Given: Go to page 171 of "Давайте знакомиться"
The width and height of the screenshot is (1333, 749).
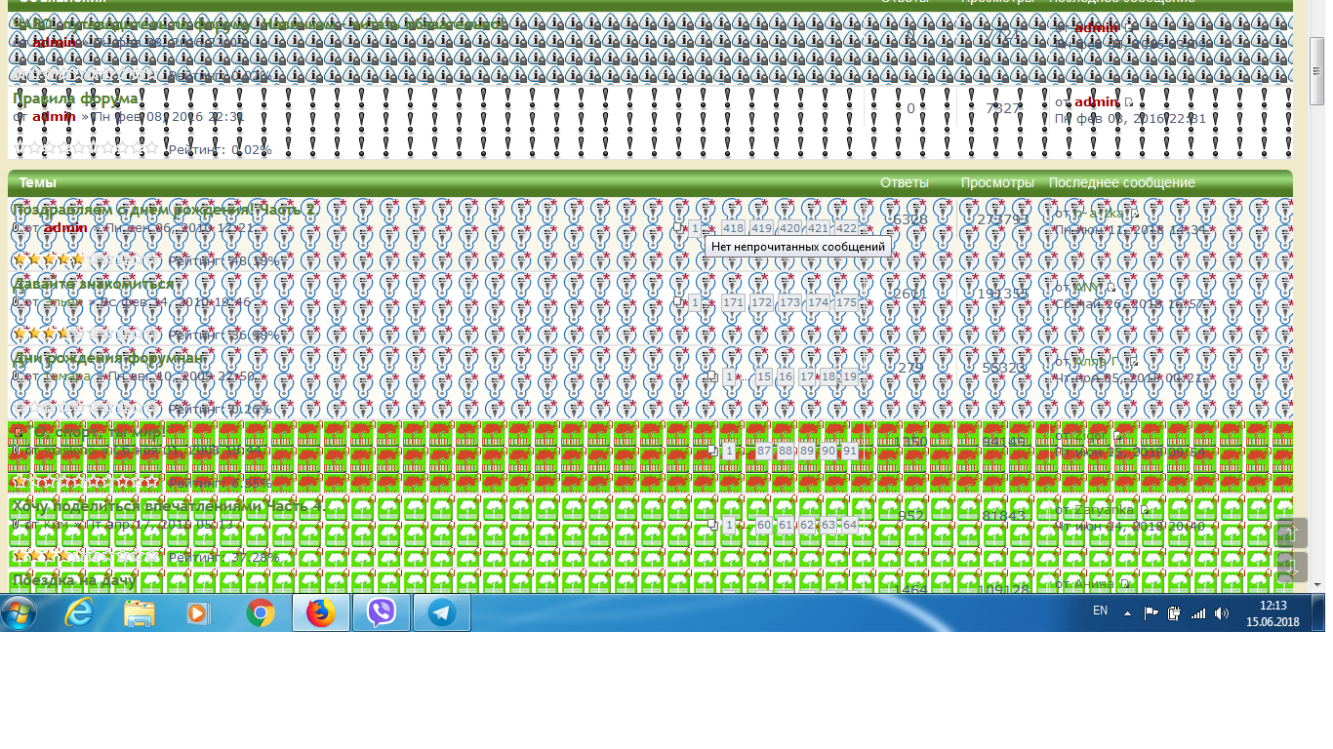Looking at the screenshot, I should pyautogui.click(x=733, y=302).
